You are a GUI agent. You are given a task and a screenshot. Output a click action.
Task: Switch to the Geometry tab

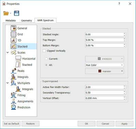pyautogui.click(x=26, y=21)
